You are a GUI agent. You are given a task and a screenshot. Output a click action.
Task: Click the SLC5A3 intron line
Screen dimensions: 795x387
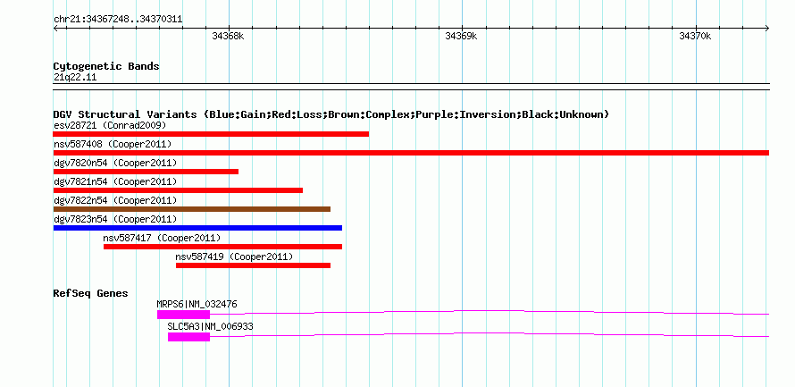click(x=490, y=333)
